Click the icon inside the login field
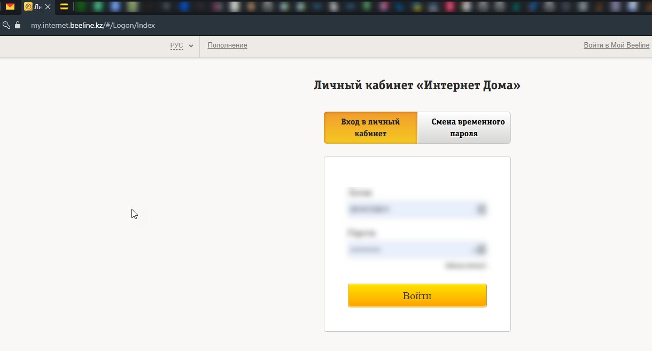Screen dimensions: 652x351 point(481,209)
